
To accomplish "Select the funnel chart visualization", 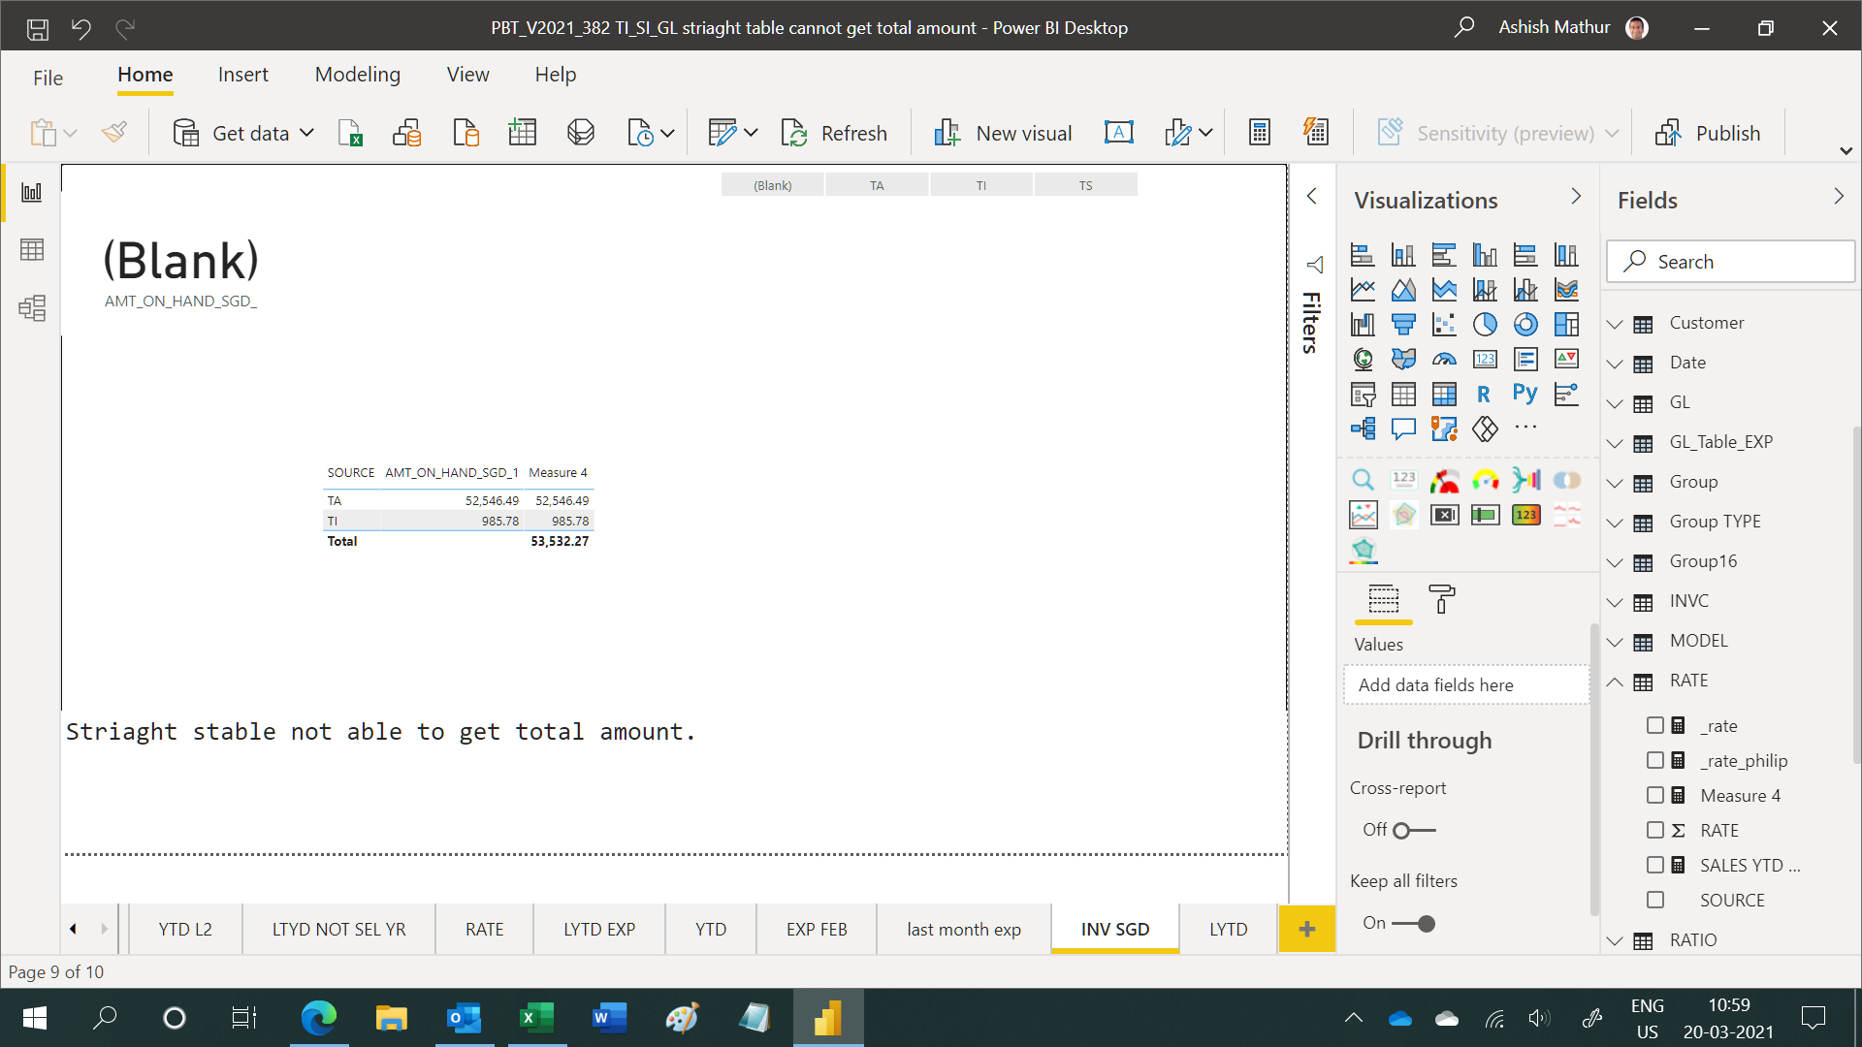I will pos(1403,324).
